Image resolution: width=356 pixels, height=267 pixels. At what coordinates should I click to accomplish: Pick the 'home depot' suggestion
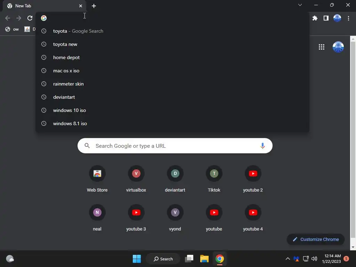pyautogui.click(x=172, y=57)
